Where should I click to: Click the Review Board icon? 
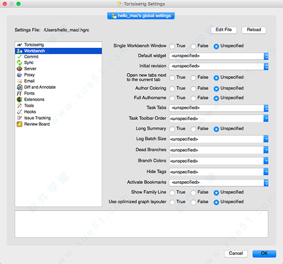click(x=20, y=124)
